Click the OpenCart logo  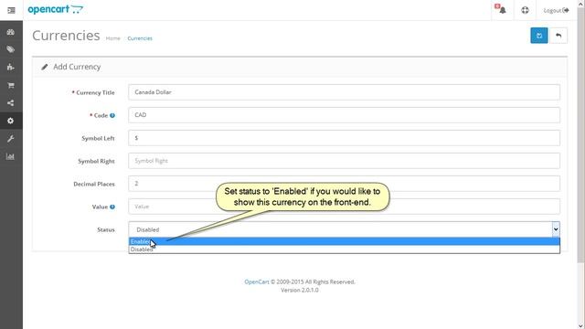pyautogui.click(x=56, y=9)
